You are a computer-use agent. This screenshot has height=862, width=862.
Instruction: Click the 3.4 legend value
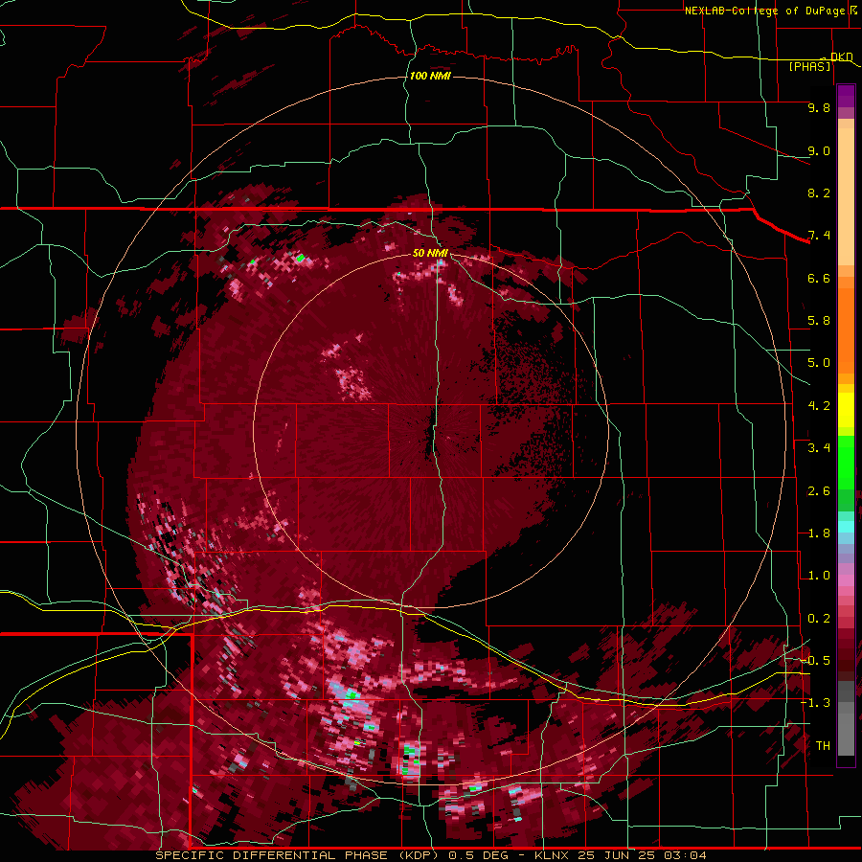coord(819,448)
